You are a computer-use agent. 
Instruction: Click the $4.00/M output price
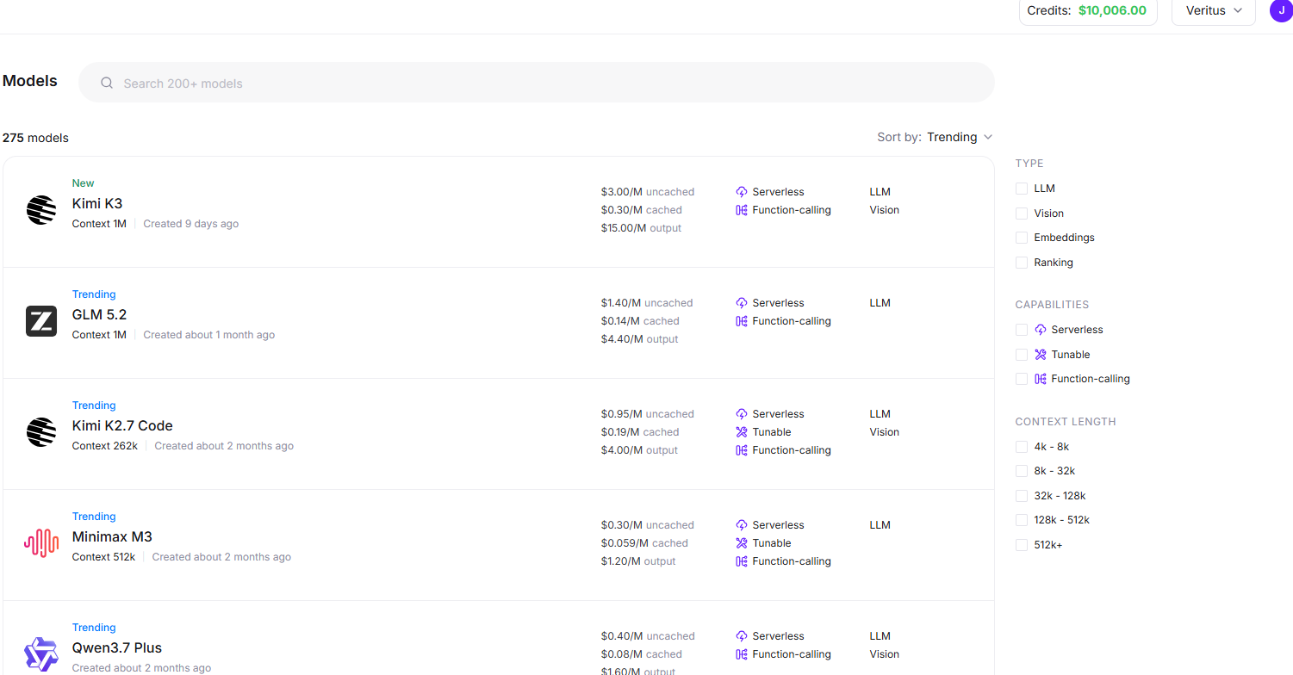[639, 450]
